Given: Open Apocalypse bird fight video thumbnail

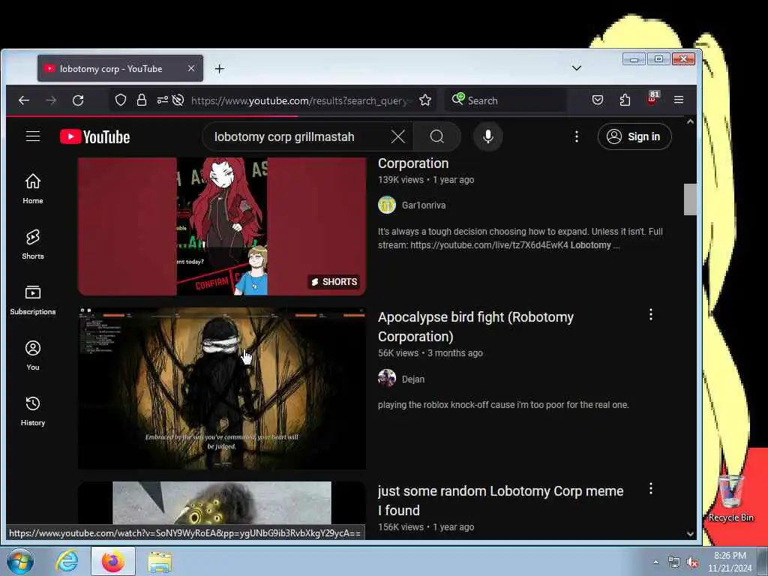Looking at the screenshot, I should point(222,388).
